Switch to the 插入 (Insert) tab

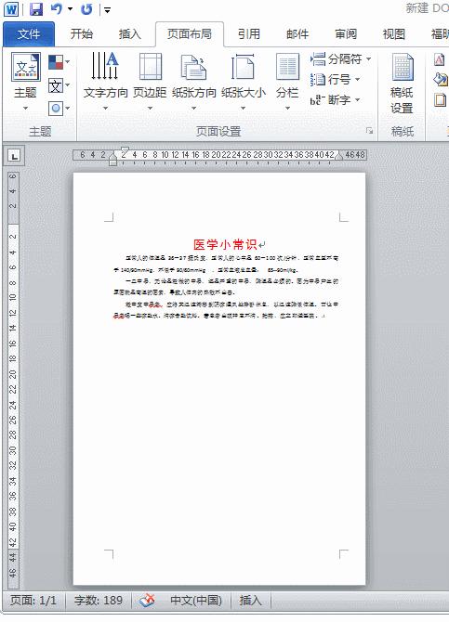(x=129, y=34)
